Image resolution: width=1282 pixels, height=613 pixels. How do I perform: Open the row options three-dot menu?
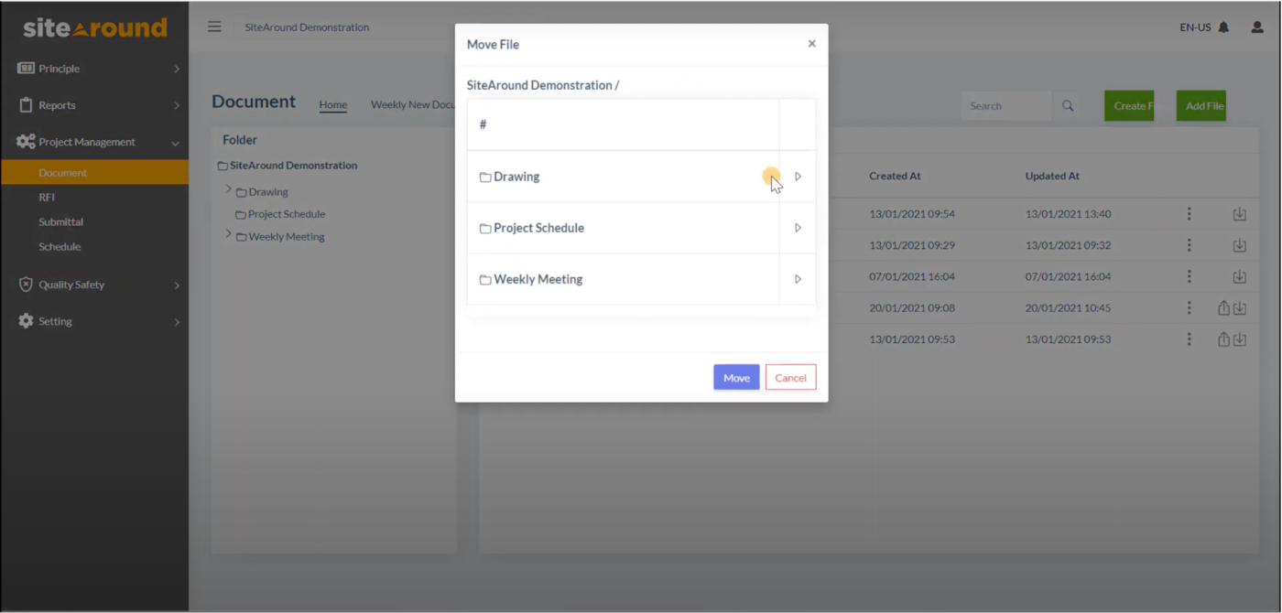click(1189, 213)
